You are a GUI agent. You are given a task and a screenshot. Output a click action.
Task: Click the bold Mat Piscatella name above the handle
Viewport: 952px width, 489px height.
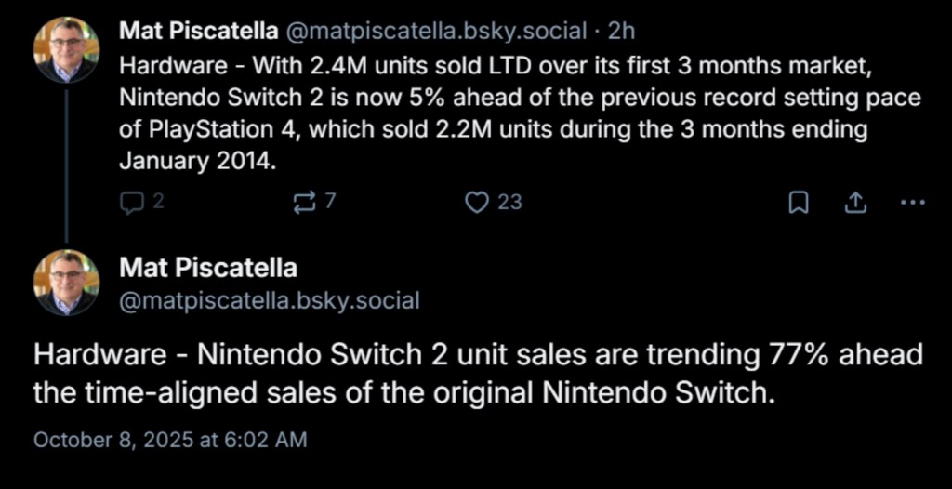coord(208,268)
